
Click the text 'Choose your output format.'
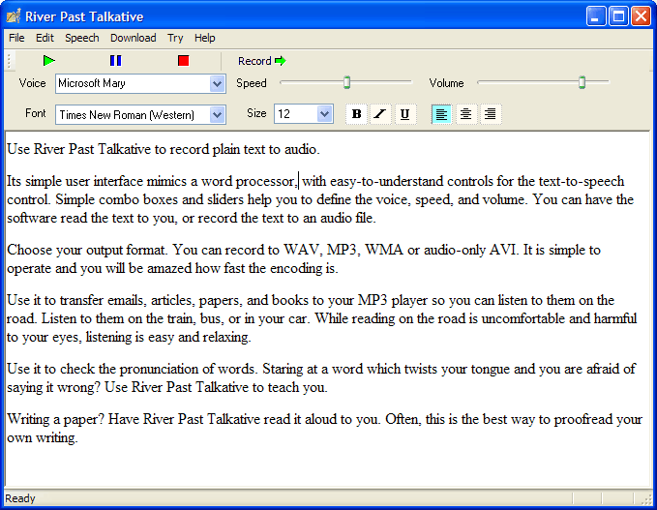[87, 251]
